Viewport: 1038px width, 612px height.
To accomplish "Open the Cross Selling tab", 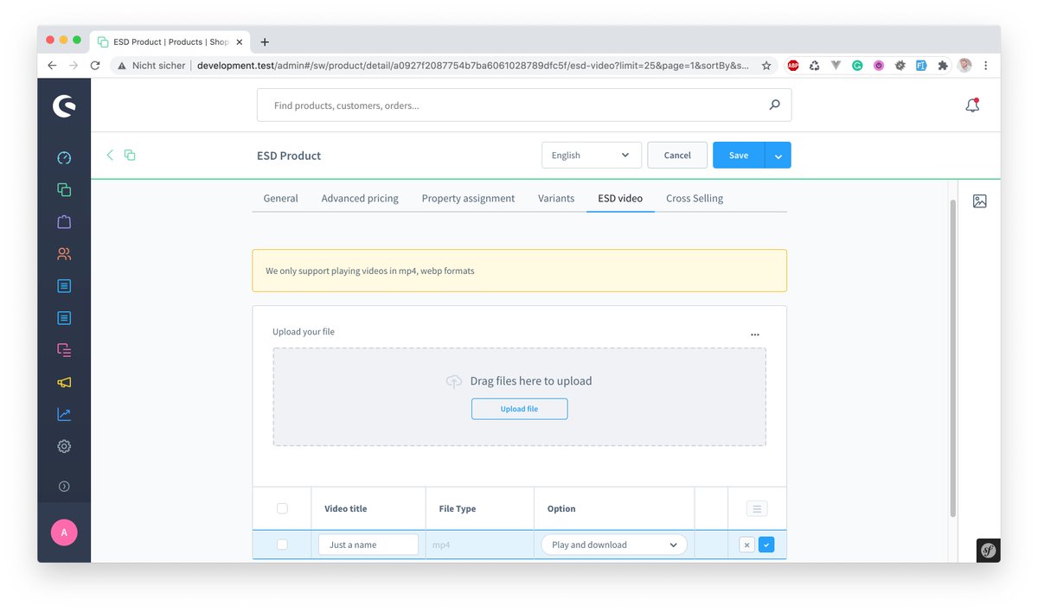I will click(x=694, y=198).
